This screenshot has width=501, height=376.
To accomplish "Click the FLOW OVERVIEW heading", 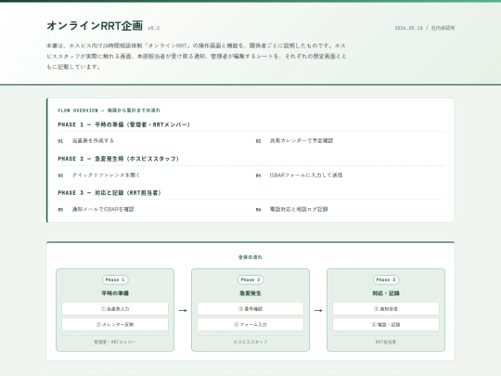I will [x=109, y=110].
